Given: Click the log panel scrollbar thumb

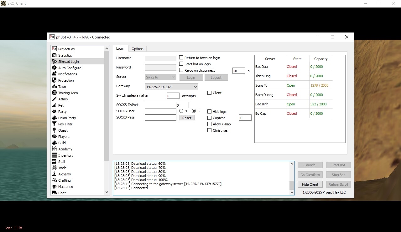Looking at the screenshot, I should point(292,185).
